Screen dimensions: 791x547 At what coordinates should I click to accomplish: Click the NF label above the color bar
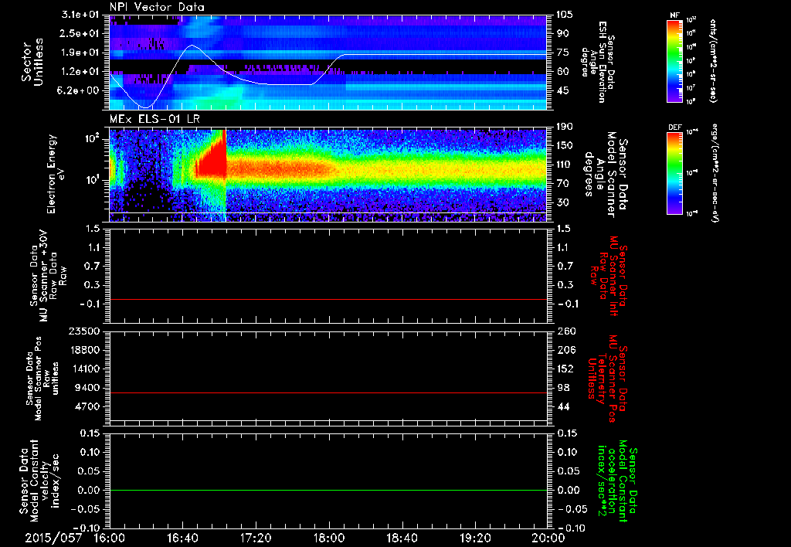(674, 15)
